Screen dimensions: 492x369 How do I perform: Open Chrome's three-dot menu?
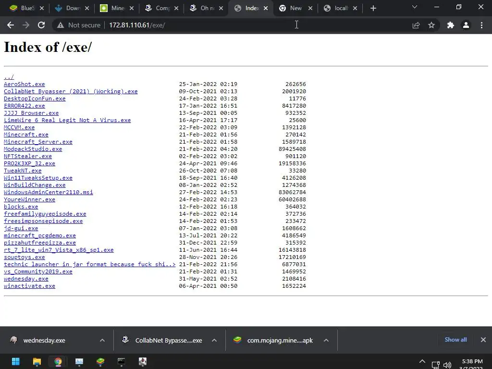[x=481, y=25]
